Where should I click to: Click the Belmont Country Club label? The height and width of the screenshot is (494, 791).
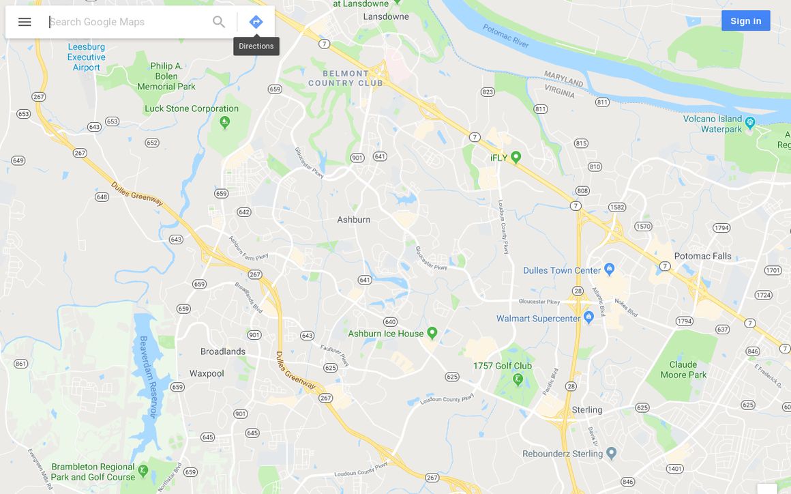pyautogui.click(x=346, y=78)
